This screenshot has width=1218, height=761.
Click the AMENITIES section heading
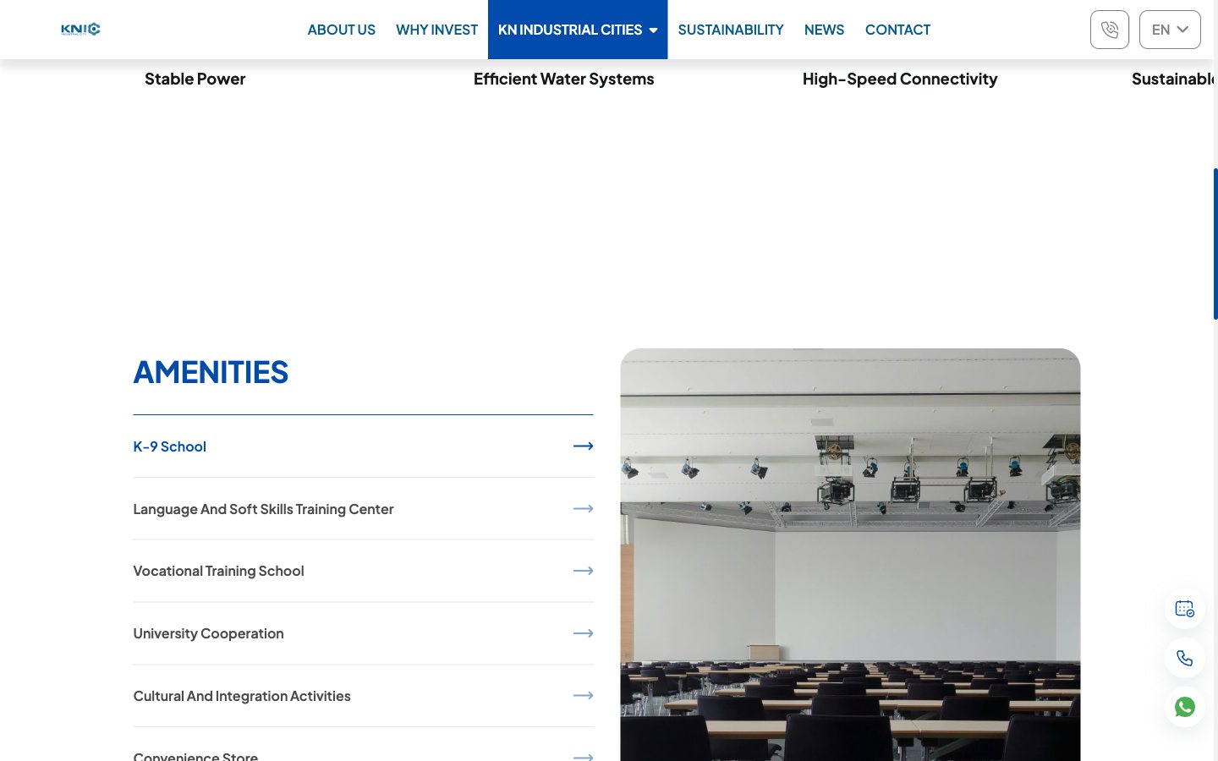pyautogui.click(x=211, y=372)
